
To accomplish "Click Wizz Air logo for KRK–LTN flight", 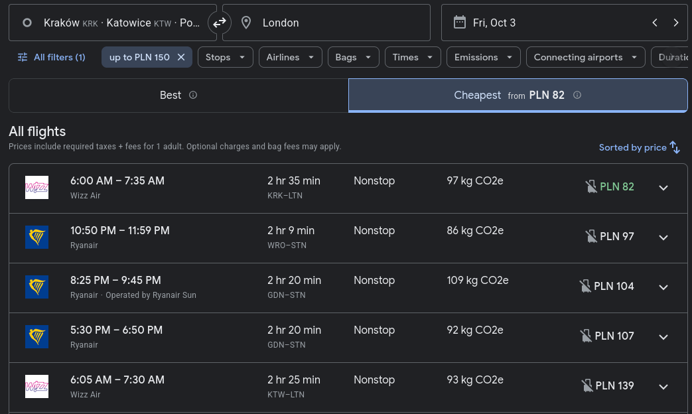I will click(36, 188).
